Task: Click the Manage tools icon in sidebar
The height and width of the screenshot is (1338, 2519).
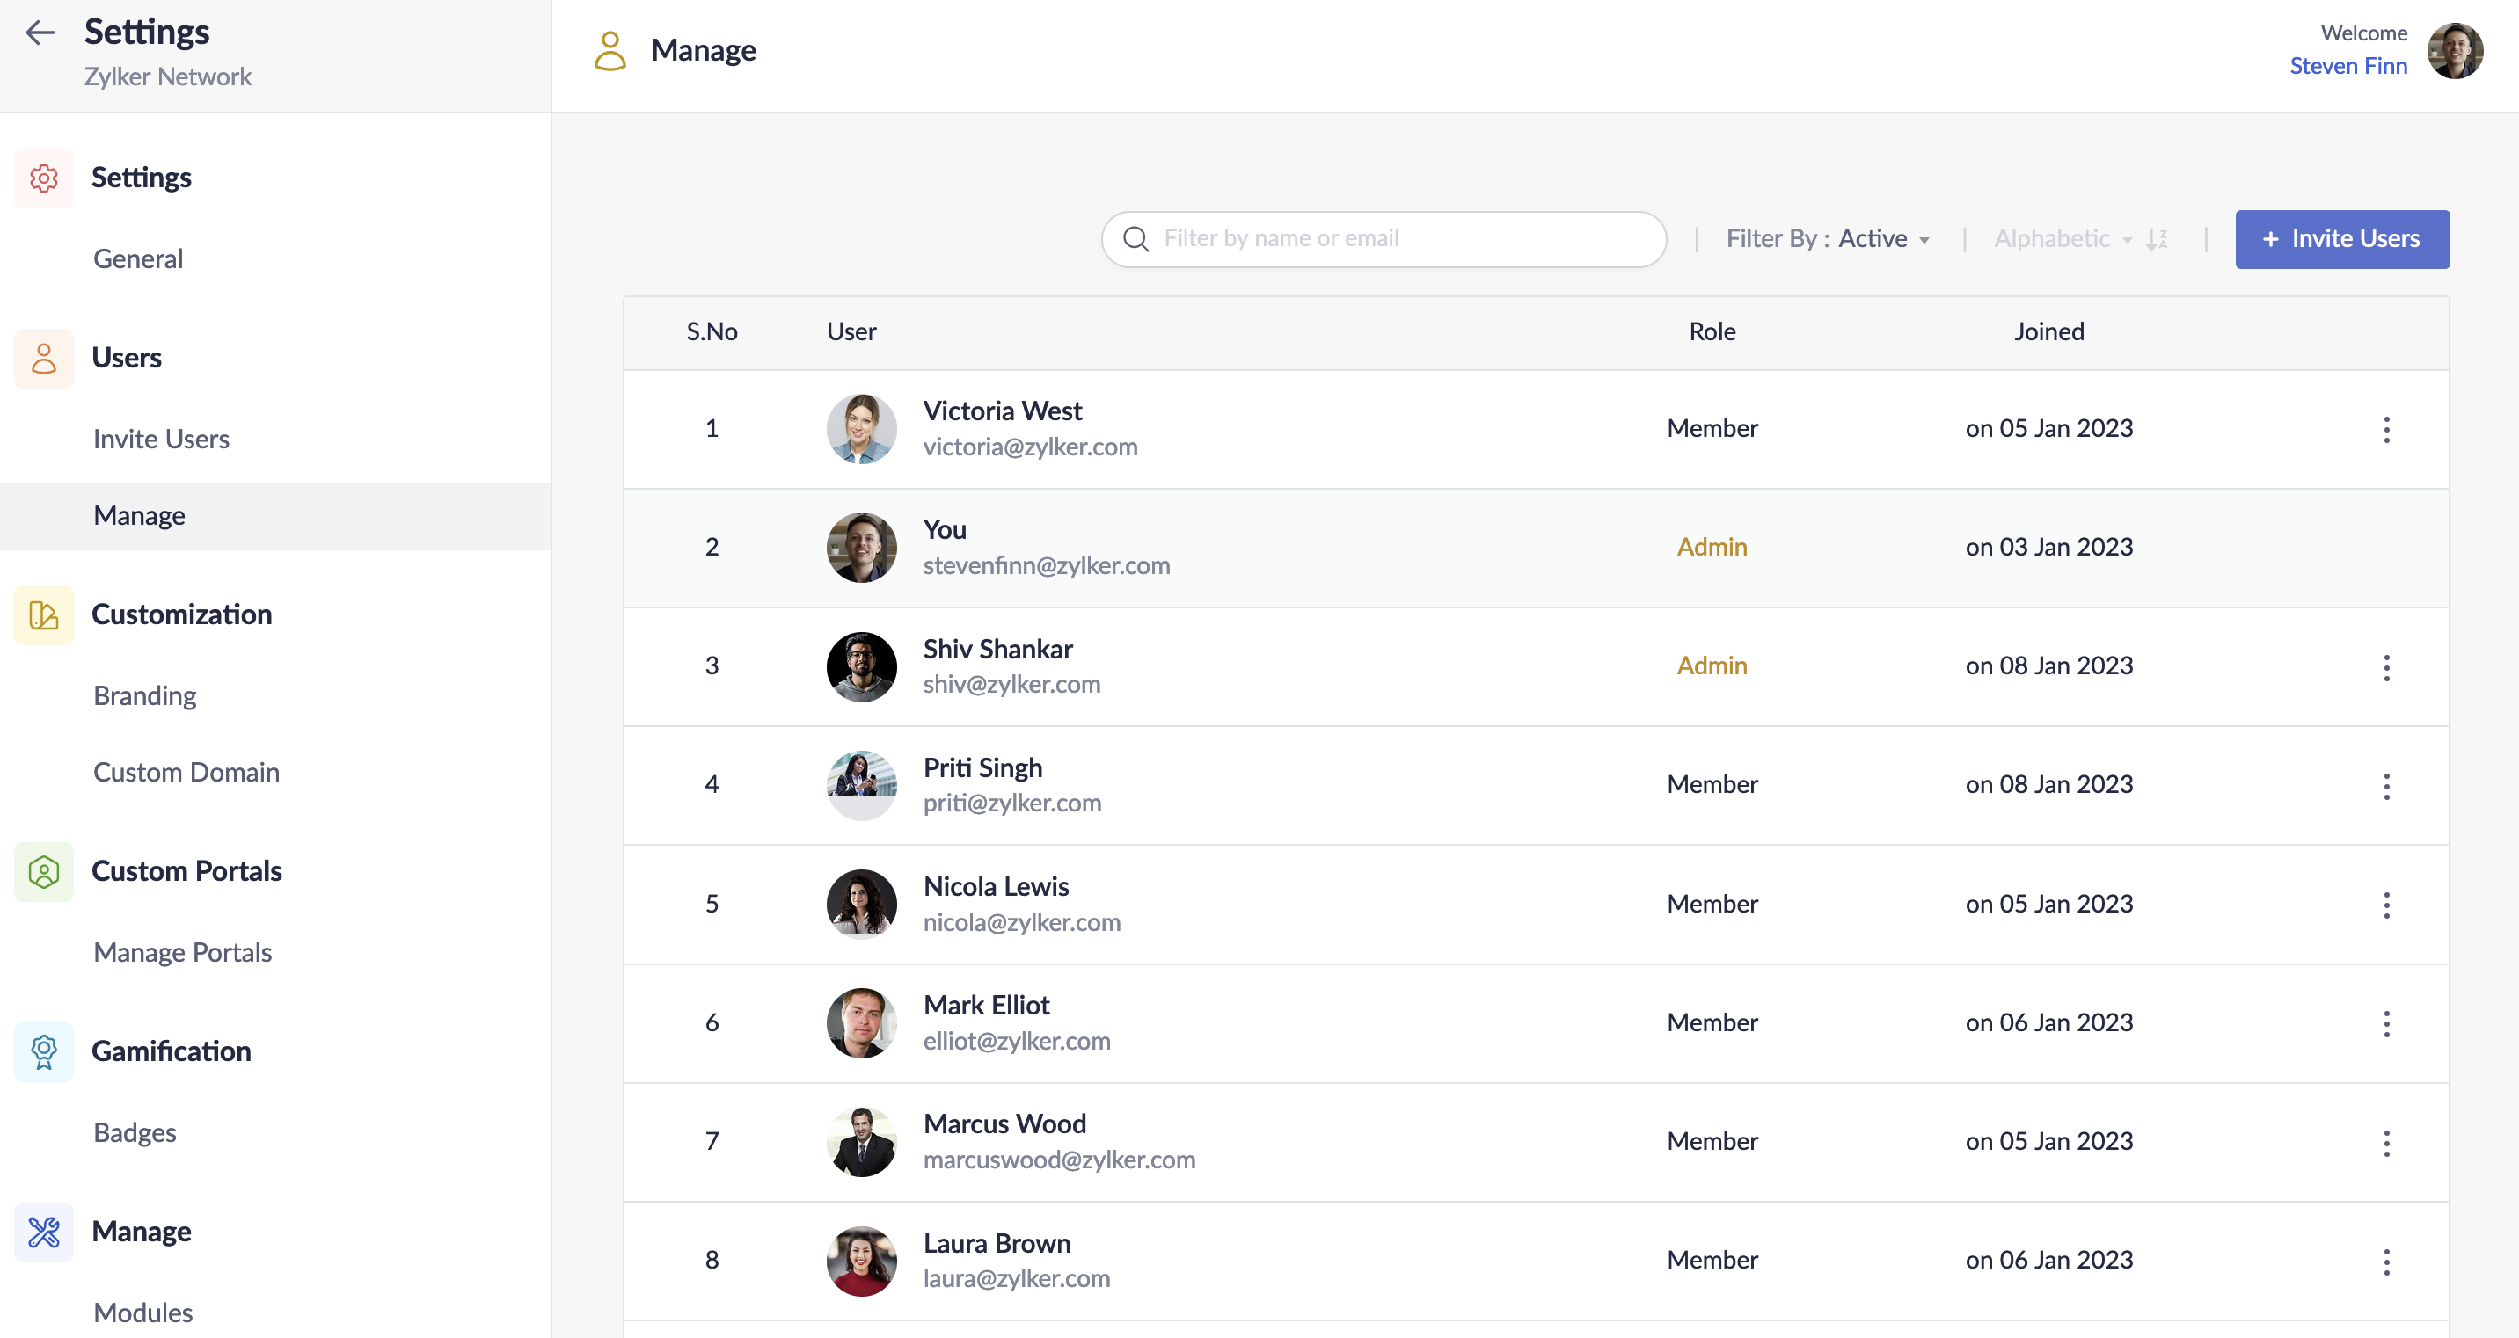Action: (x=44, y=1232)
